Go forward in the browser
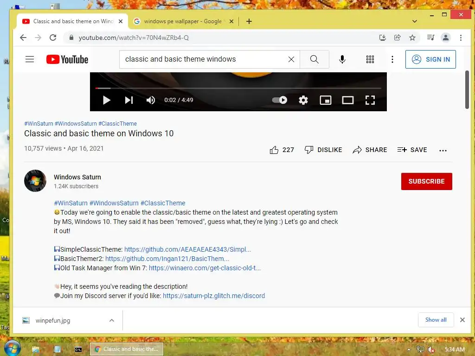 (x=38, y=38)
